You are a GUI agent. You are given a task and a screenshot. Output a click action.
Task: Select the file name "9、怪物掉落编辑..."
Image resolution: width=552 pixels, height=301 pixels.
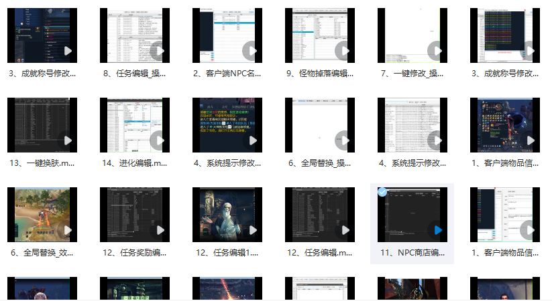[x=319, y=74]
